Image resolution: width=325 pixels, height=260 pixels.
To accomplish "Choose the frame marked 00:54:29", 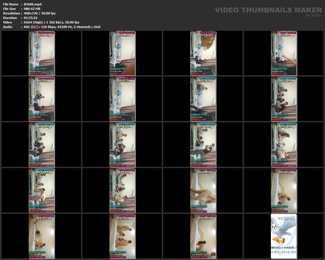I will coord(284,145).
